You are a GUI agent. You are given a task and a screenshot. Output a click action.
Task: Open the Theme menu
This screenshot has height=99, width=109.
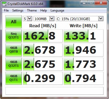(x=32, y=10)
